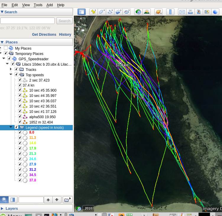Viewport: 222px width, 216px height.
Task: Click the search text input field
Action: 27,21
